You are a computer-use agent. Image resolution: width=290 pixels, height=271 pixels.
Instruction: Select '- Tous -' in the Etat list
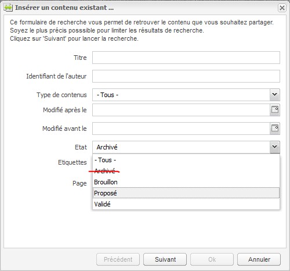(186, 160)
